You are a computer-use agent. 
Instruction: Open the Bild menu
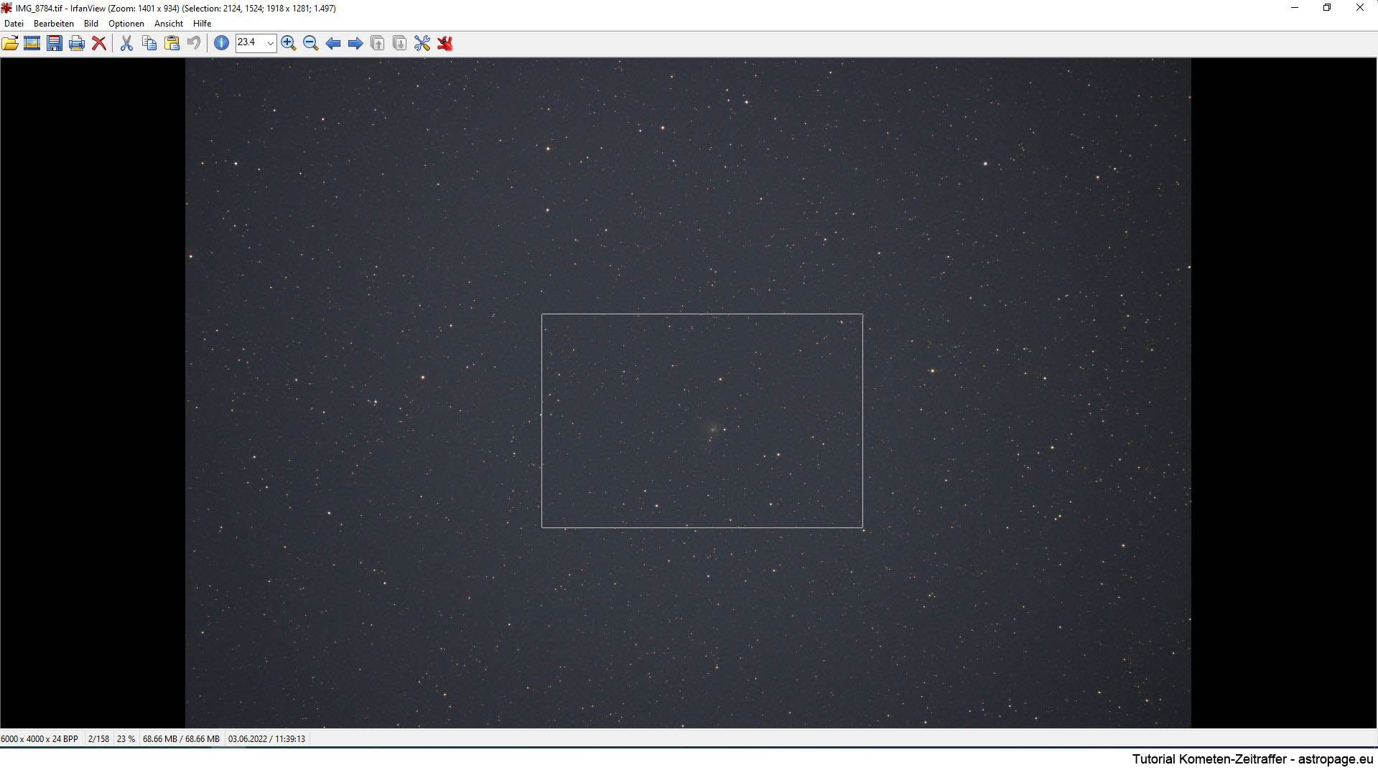point(91,24)
